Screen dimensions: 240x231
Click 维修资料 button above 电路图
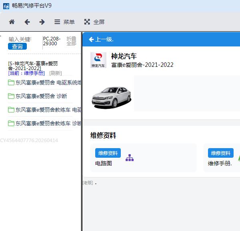click(108, 153)
